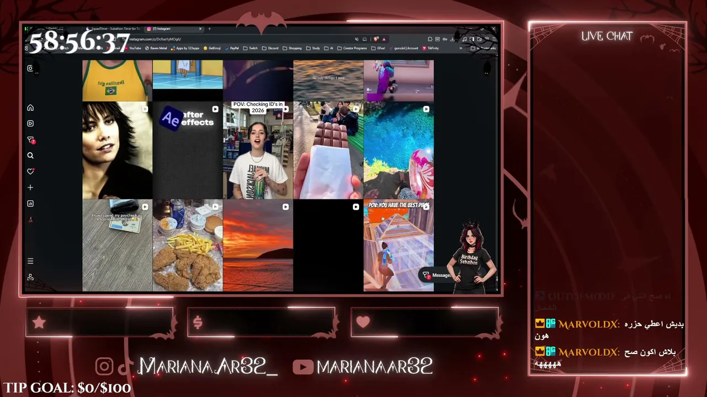
Task: Open the browser wallet icon
Action: click(x=479, y=39)
